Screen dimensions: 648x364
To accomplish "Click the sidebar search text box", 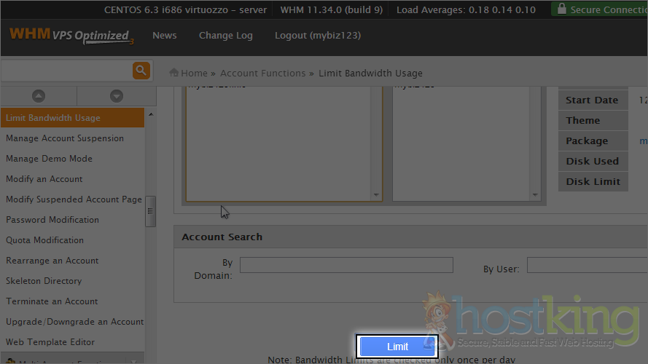I will coord(66,71).
